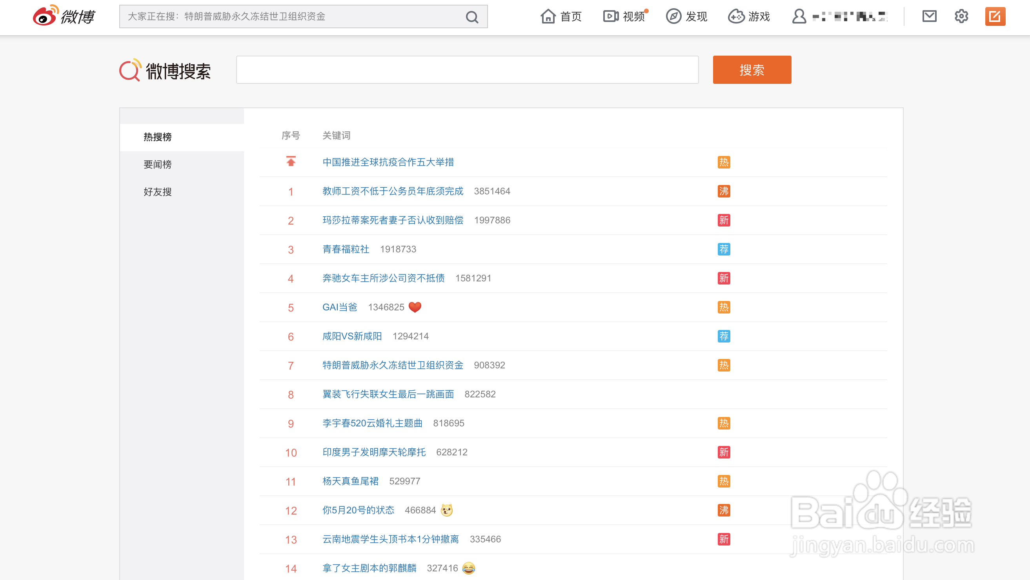Open the 首页 home icon
The height and width of the screenshot is (580, 1030).
point(548,16)
